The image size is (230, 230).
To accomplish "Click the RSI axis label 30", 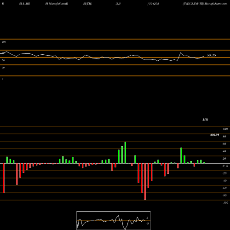I will tap(3, 68).
